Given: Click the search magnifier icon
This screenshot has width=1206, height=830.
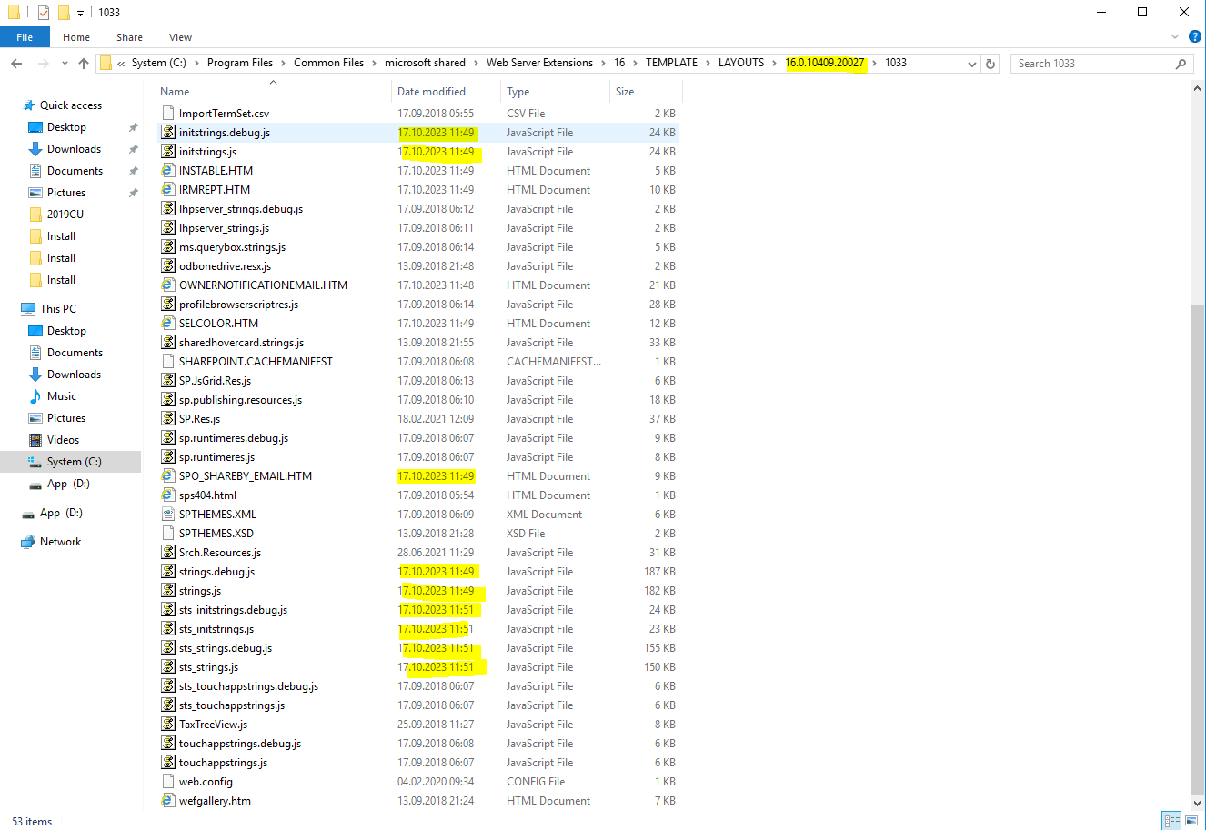Looking at the screenshot, I should pyautogui.click(x=1181, y=64).
